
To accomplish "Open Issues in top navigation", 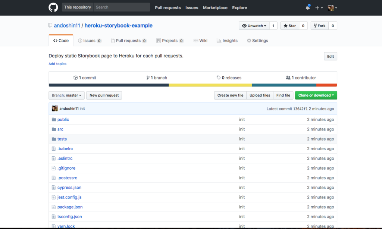I will 192,8.
